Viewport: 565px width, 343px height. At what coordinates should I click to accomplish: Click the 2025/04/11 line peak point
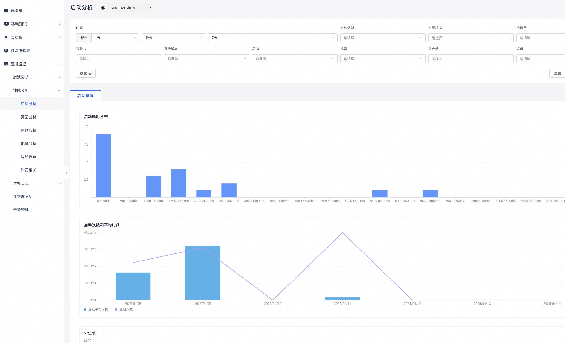[342, 233]
